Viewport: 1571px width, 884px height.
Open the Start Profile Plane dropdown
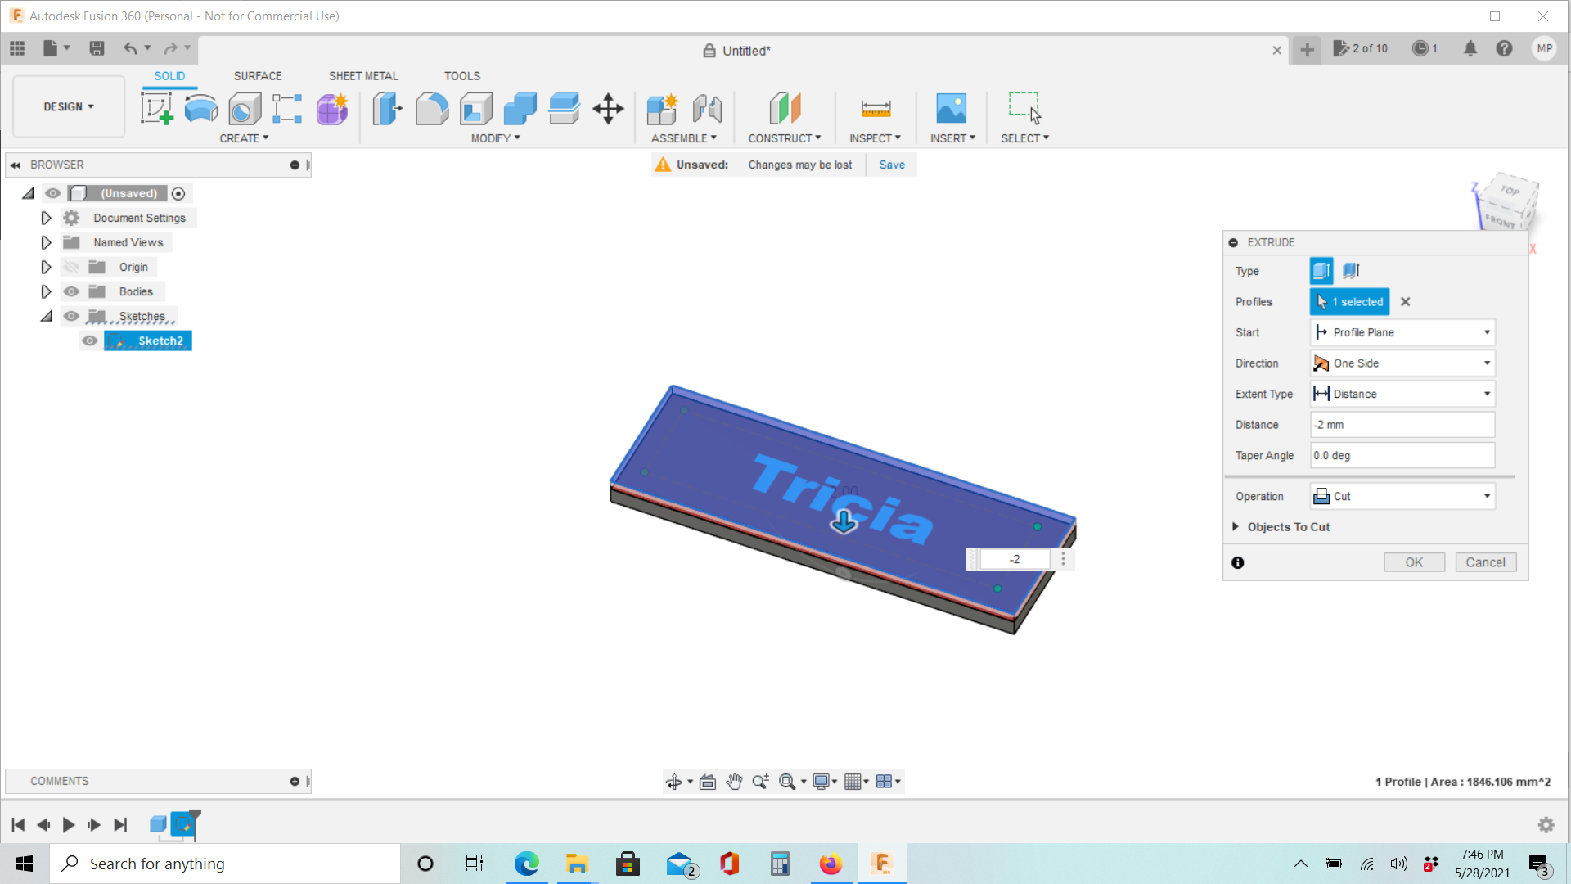click(1402, 332)
